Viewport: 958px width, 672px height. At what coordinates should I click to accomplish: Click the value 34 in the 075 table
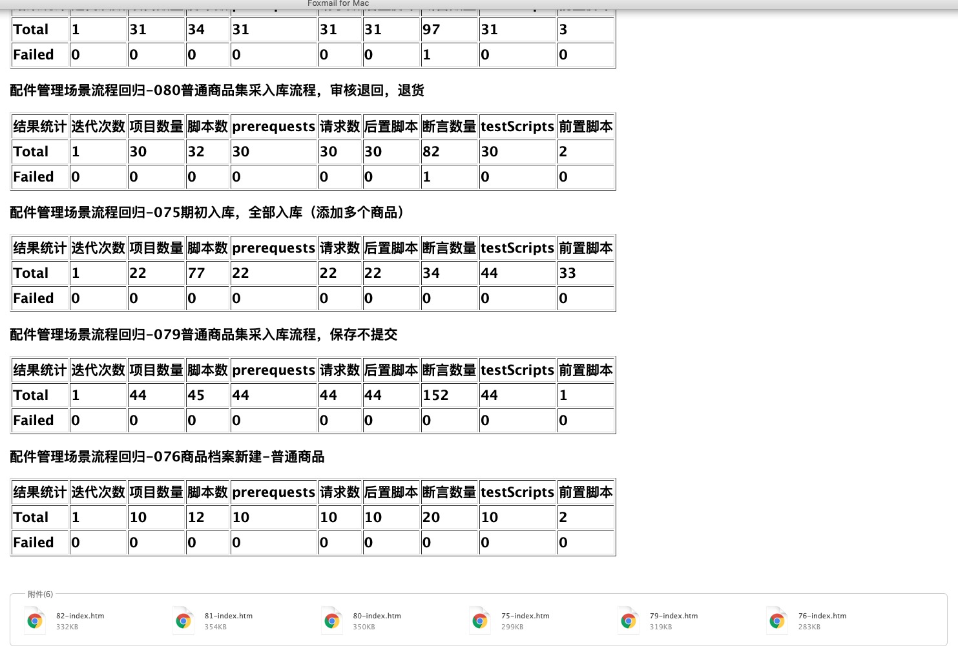pos(431,273)
